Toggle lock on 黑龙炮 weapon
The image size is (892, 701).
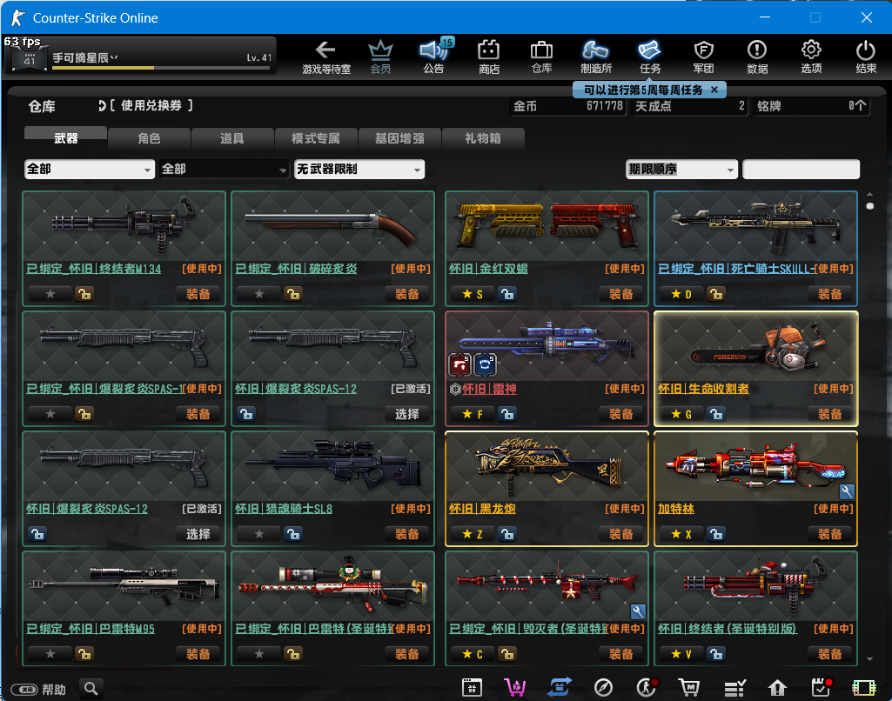click(x=507, y=534)
